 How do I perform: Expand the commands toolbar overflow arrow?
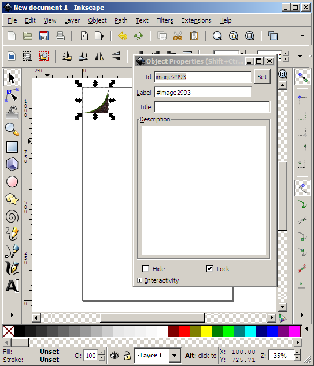[302, 36]
